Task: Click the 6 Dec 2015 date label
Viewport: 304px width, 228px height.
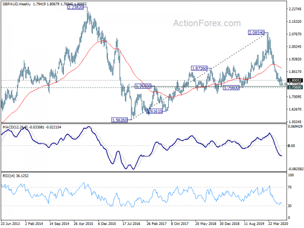Action: point(107,223)
